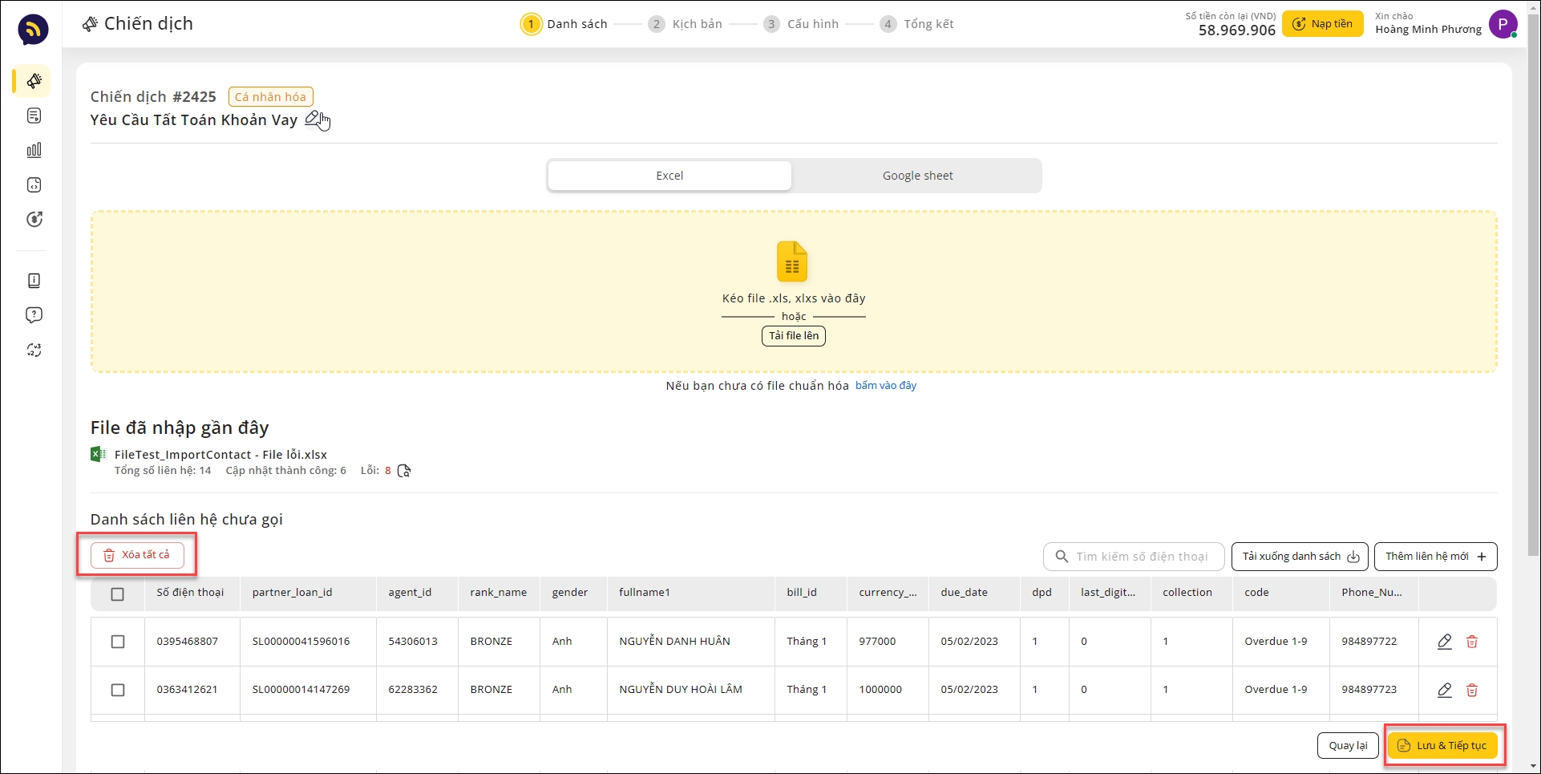Select all contacts via header checkbox

click(x=118, y=594)
